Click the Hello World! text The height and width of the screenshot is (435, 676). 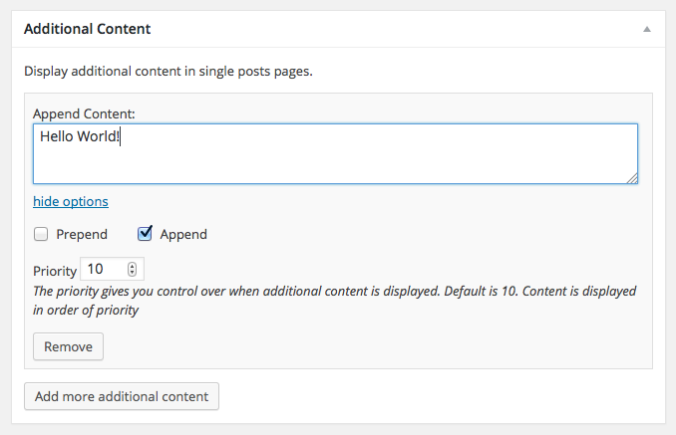coord(80,136)
